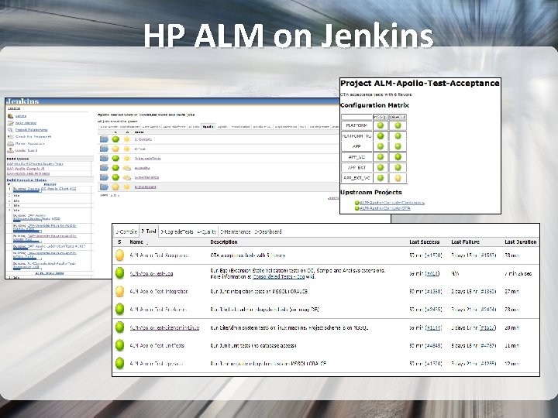
Task: Click first build progress bar on master executor
Action: tap(26, 192)
